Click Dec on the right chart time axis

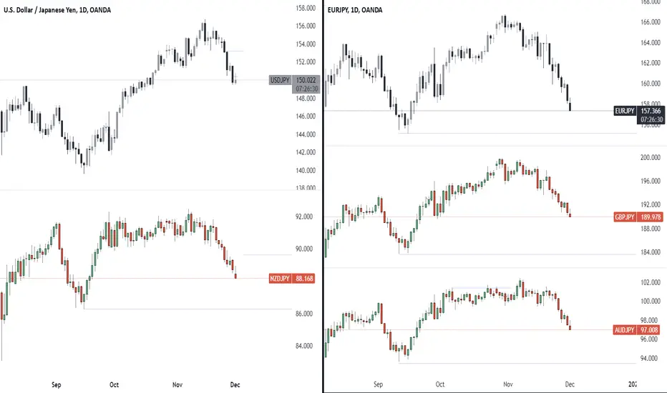pos(570,384)
